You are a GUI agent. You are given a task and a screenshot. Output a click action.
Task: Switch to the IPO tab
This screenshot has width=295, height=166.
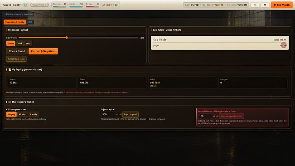[x=30, y=22]
